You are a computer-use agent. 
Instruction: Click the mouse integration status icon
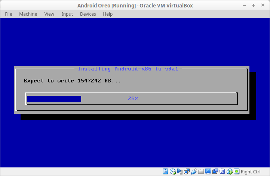click(x=230, y=172)
